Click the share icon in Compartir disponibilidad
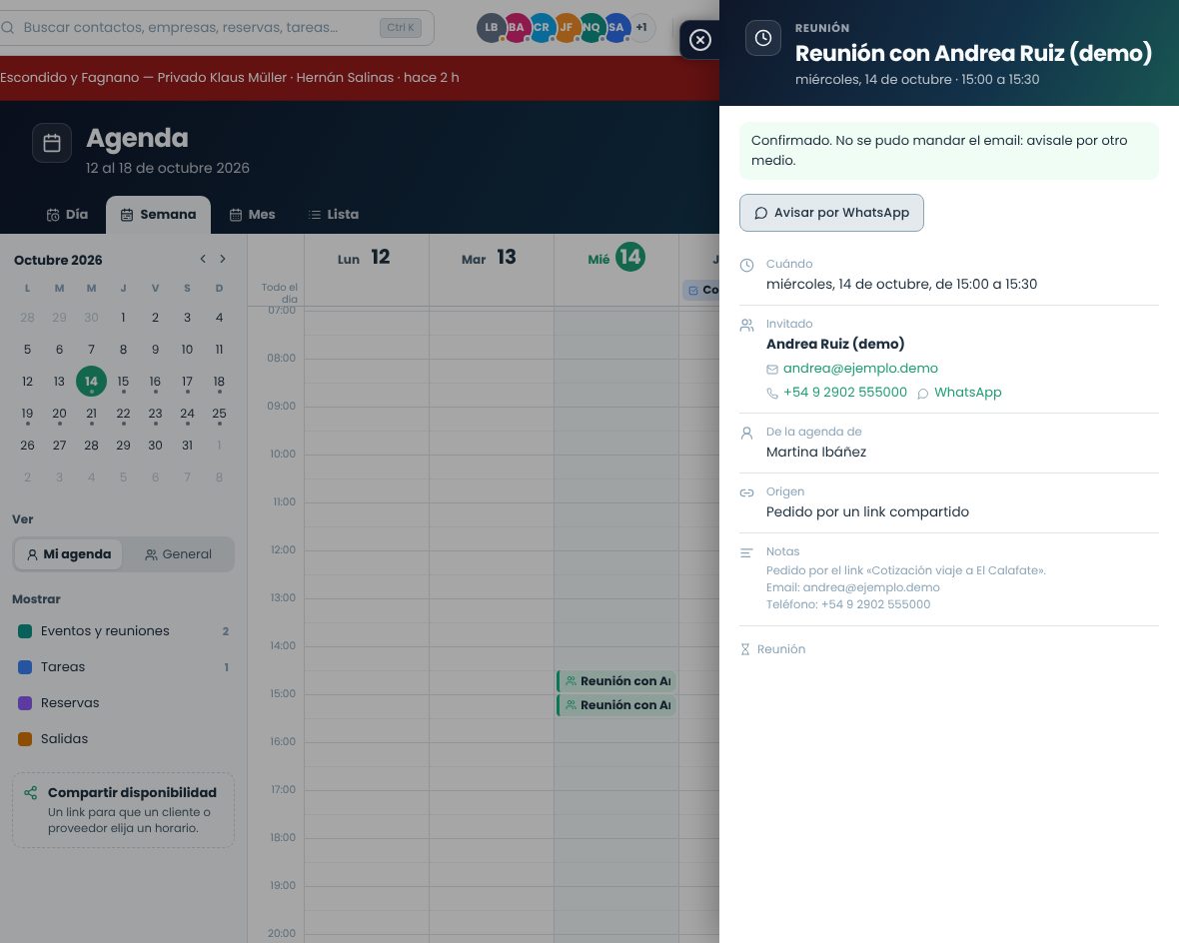The image size is (1179, 943). point(31,792)
